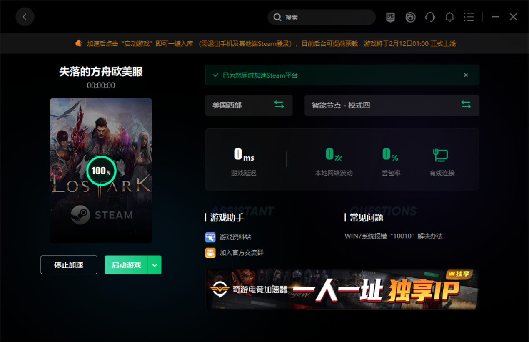Open 加入官方交流群 link
529x342 pixels.
coord(242,253)
